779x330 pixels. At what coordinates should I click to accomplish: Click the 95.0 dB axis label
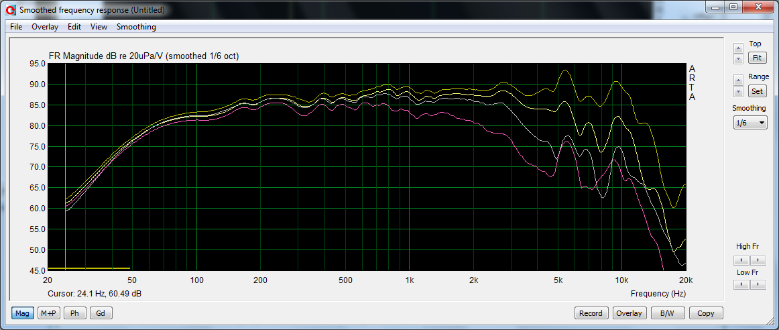coord(37,64)
